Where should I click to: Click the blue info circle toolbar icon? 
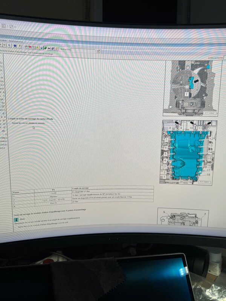pos(14,46)
